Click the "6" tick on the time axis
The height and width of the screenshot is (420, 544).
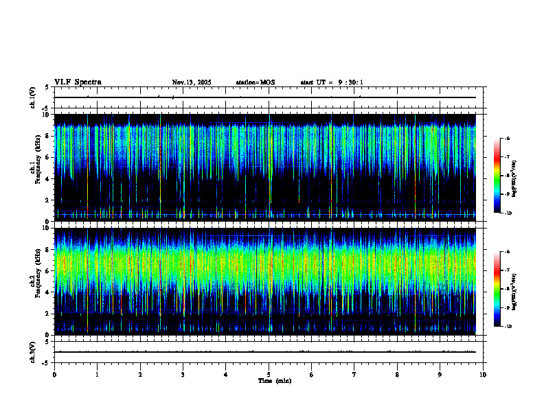[312, 375]
